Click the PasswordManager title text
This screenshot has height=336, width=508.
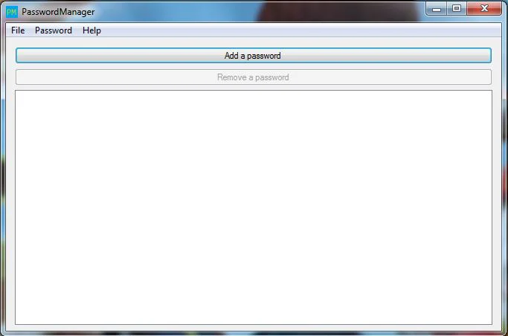click(58, 12)
